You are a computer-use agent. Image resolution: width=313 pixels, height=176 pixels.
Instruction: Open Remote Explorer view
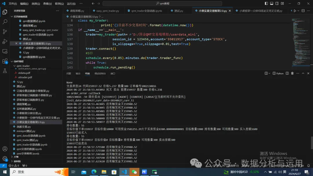(x=5, y=51)
